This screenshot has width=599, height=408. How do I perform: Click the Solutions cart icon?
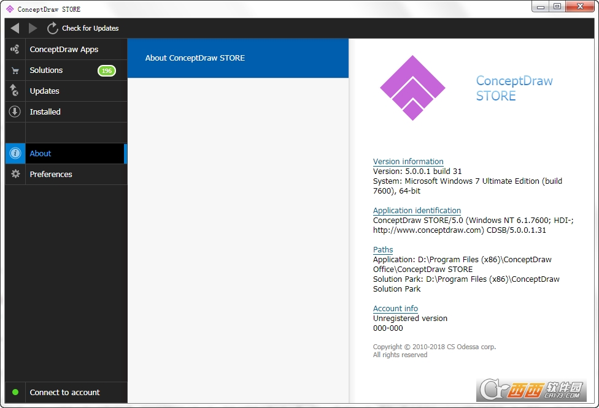tap(15, 70)
